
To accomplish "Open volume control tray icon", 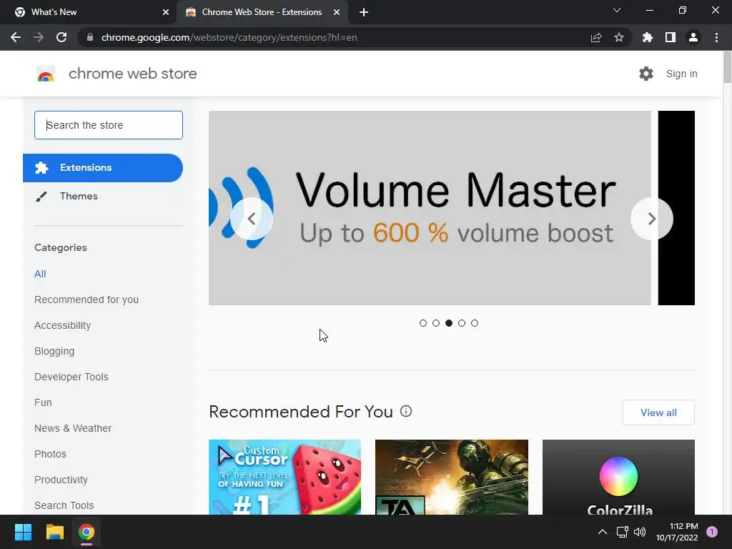I will click(x=640, y=532).
